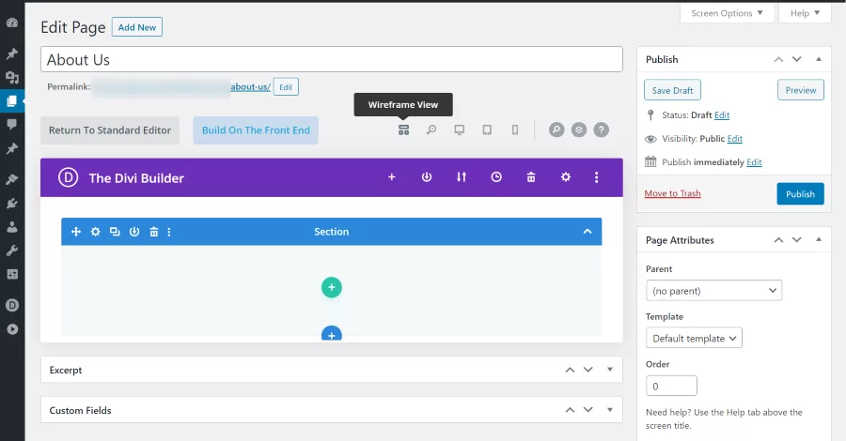Open Comments icon in WordPress sidebar

tap(12, 125)
